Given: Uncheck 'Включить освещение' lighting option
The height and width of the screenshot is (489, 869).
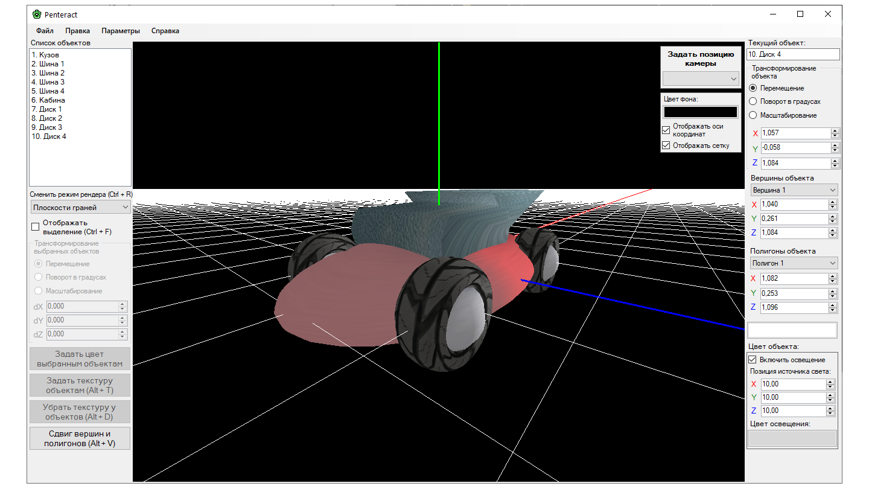Looking at the screenshot, I should point(753,360).
